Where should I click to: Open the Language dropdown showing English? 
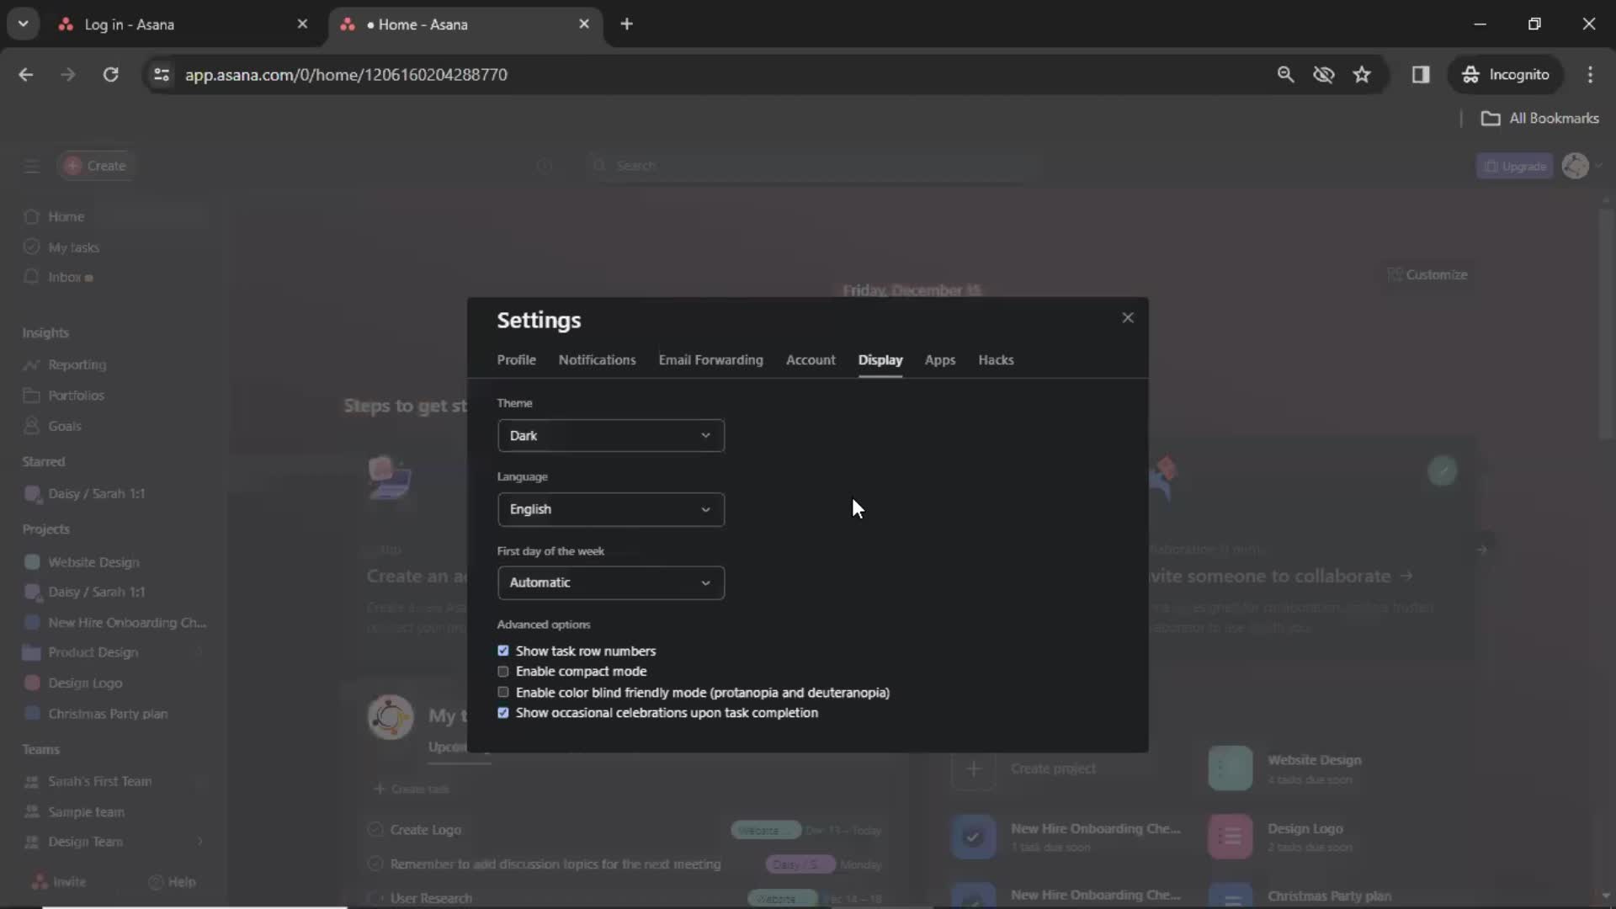(610, 509)
